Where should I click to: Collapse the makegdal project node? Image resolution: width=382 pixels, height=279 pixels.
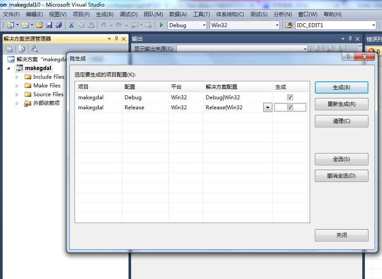point(8,68)
